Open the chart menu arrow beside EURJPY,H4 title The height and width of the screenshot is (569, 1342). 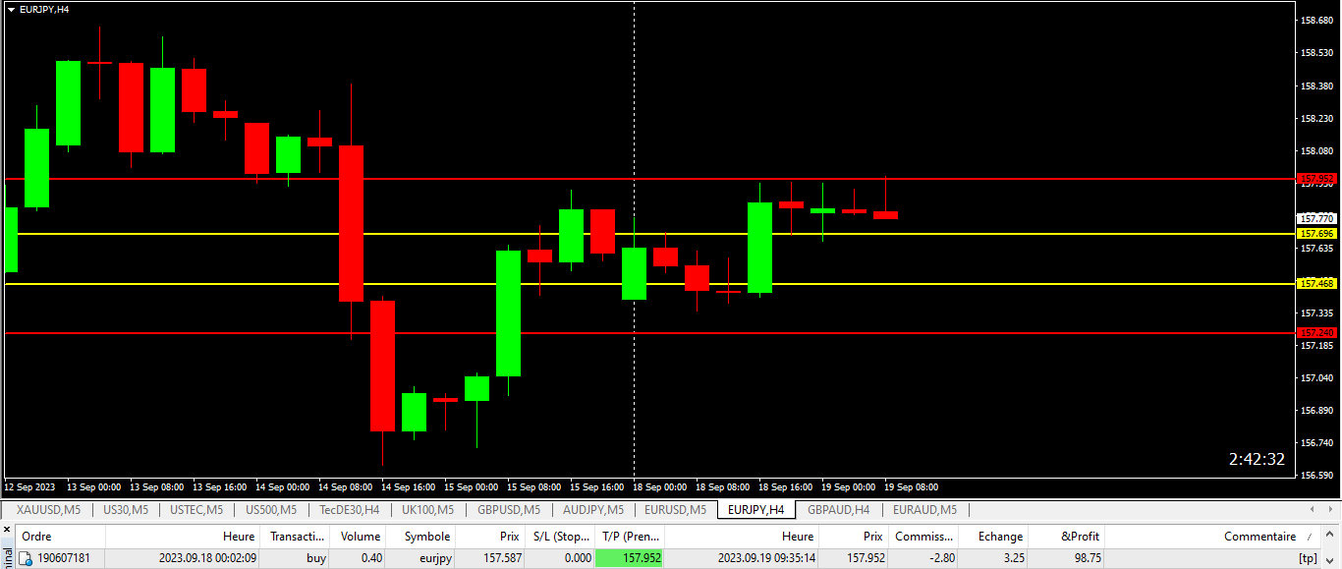tap(11, 9)
